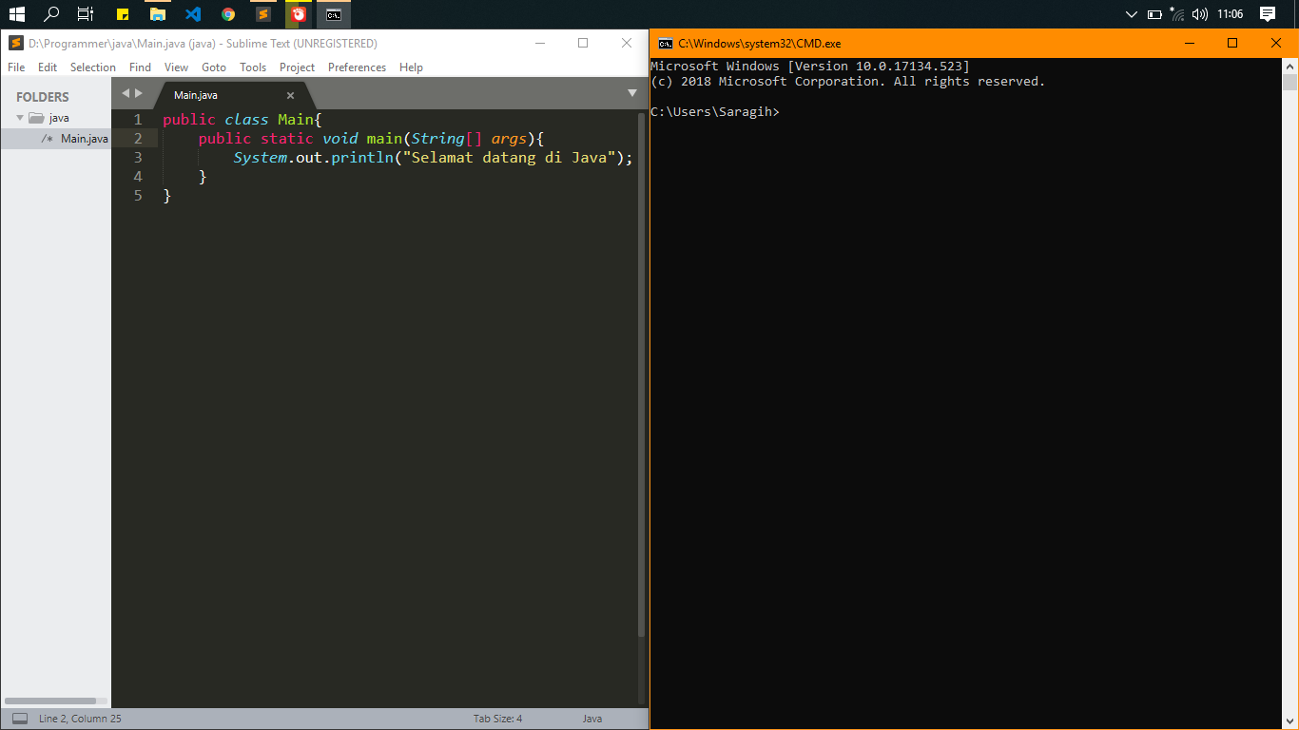Click the C:\Users\Saragih> command prompt line

click(x=715, y=112)
